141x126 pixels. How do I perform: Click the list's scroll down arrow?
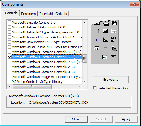pyautogui.click(x=85, y=81)
